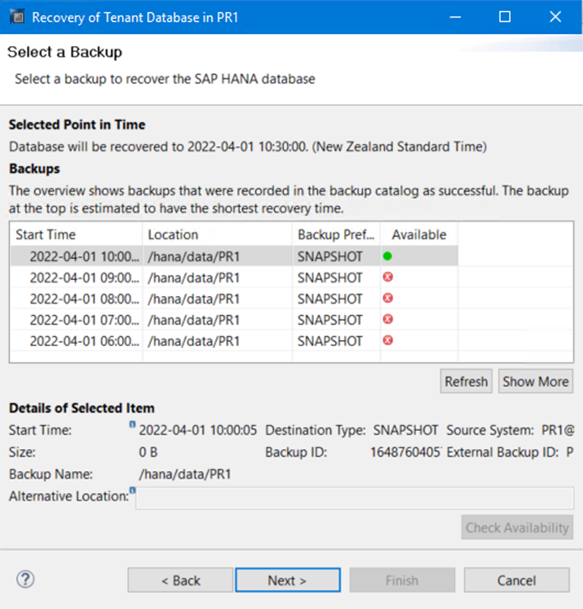Sort by the Start Time column header

pos(76,235)
